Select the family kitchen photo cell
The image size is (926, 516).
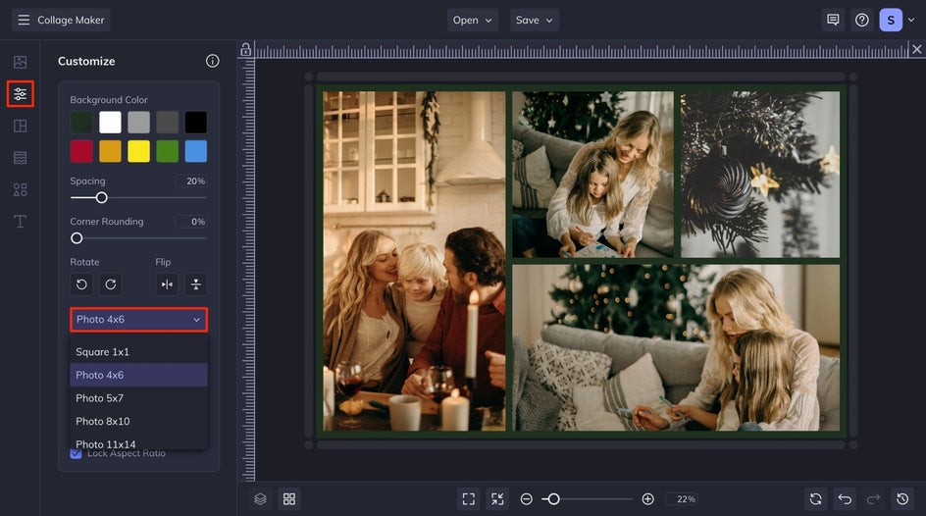click(x=414, y=261)
